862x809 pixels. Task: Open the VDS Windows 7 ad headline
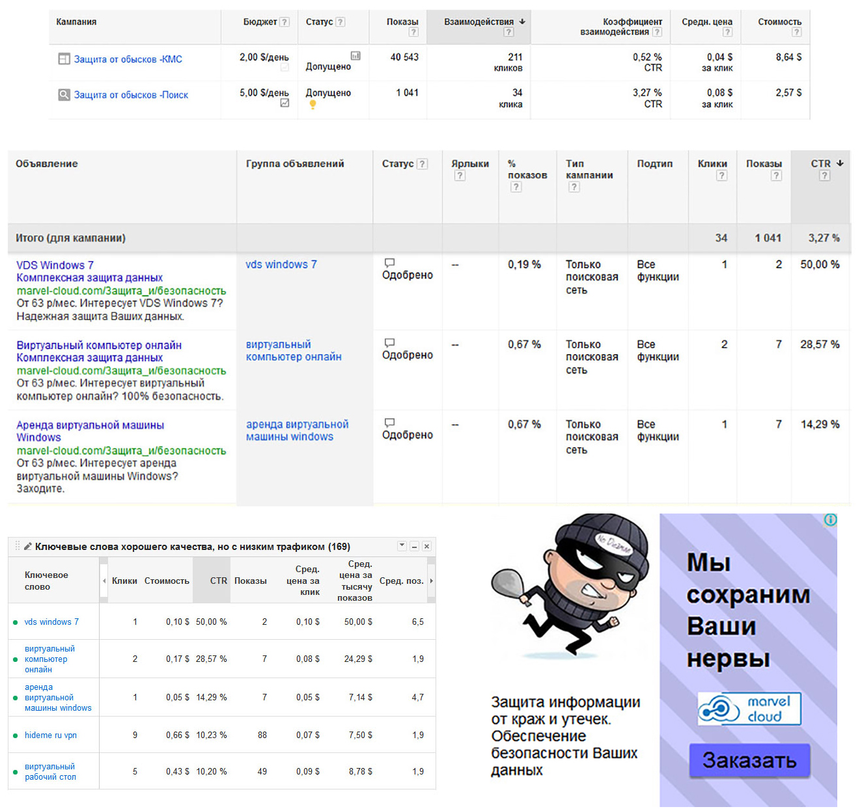pyautogui.click(x=55, y=266)
